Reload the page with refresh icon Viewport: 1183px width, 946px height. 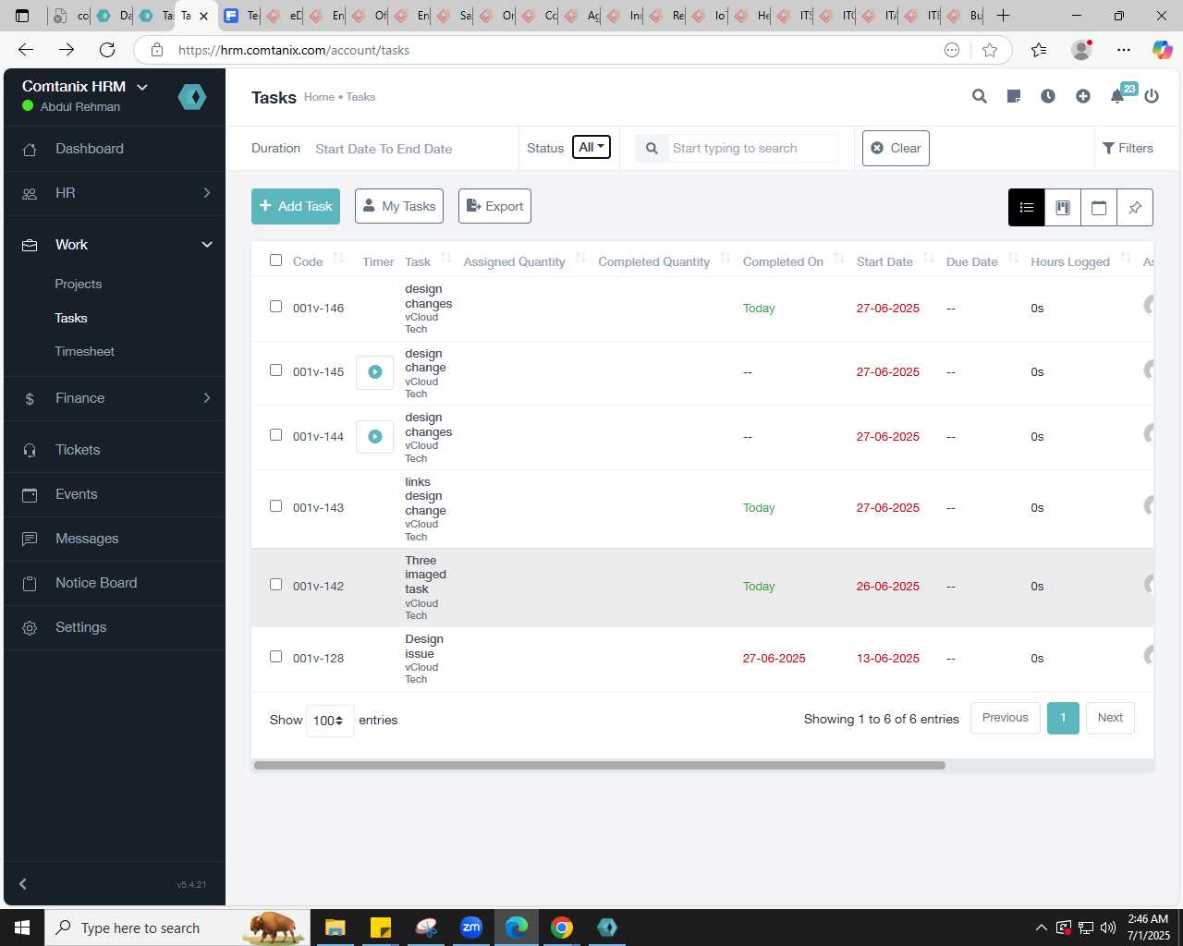point(107,50)
